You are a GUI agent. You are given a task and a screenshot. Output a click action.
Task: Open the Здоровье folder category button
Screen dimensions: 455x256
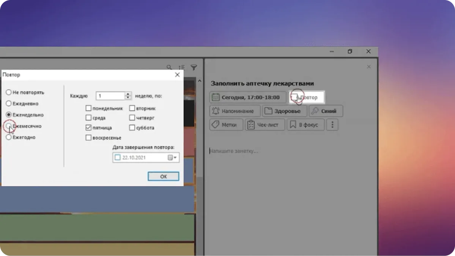284,111
